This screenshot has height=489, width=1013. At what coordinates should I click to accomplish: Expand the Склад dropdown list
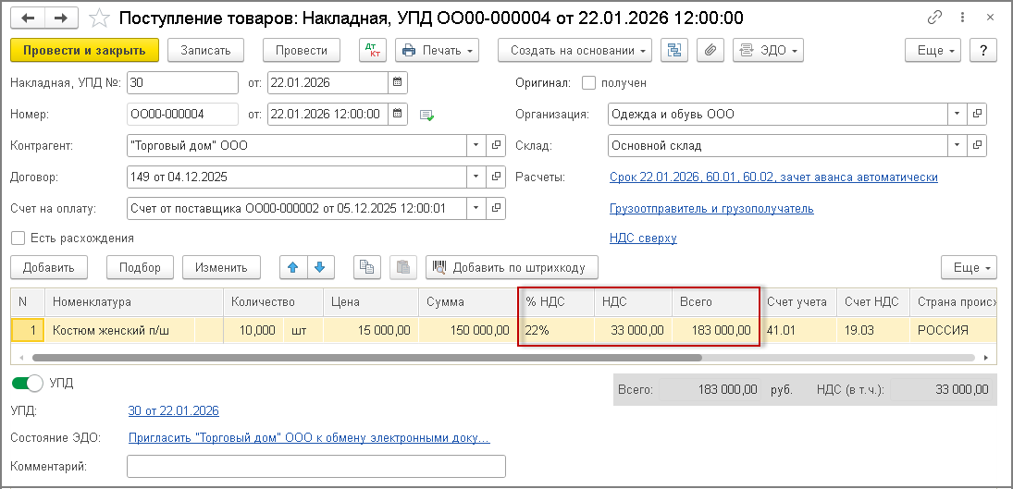click(x=957, y=146)
